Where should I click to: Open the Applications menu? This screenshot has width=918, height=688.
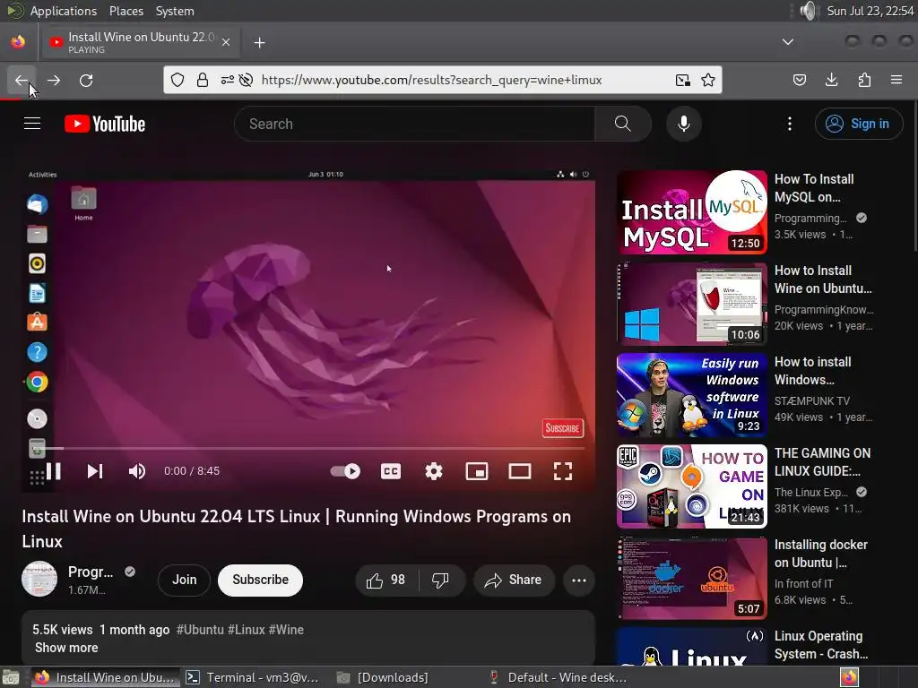[x=64, y=11]
